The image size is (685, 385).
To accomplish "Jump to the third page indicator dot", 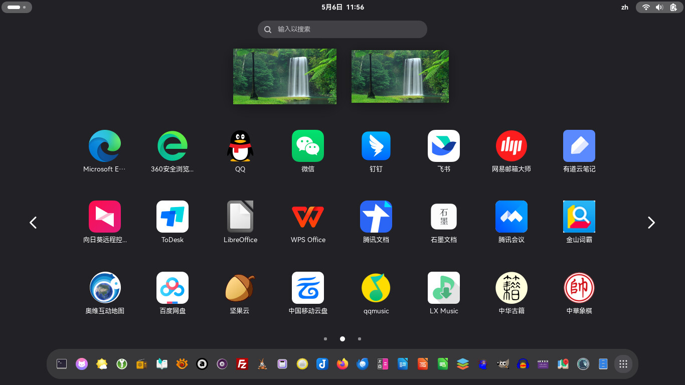I will (x=360, y=339).
